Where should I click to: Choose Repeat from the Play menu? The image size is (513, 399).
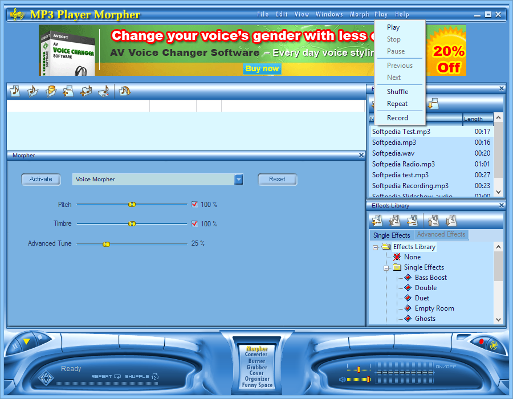400,104
